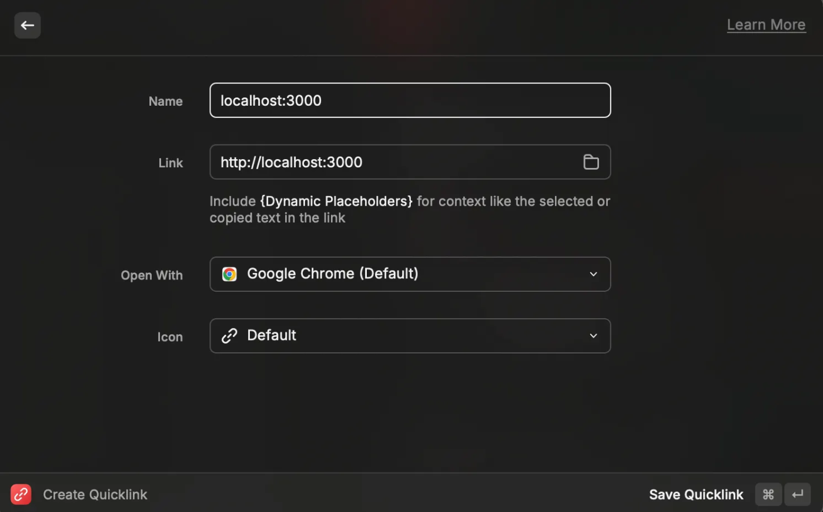Screen dimensions: 823x512
Task: Open the Learn More link
Action: click(x=766, y=25)
